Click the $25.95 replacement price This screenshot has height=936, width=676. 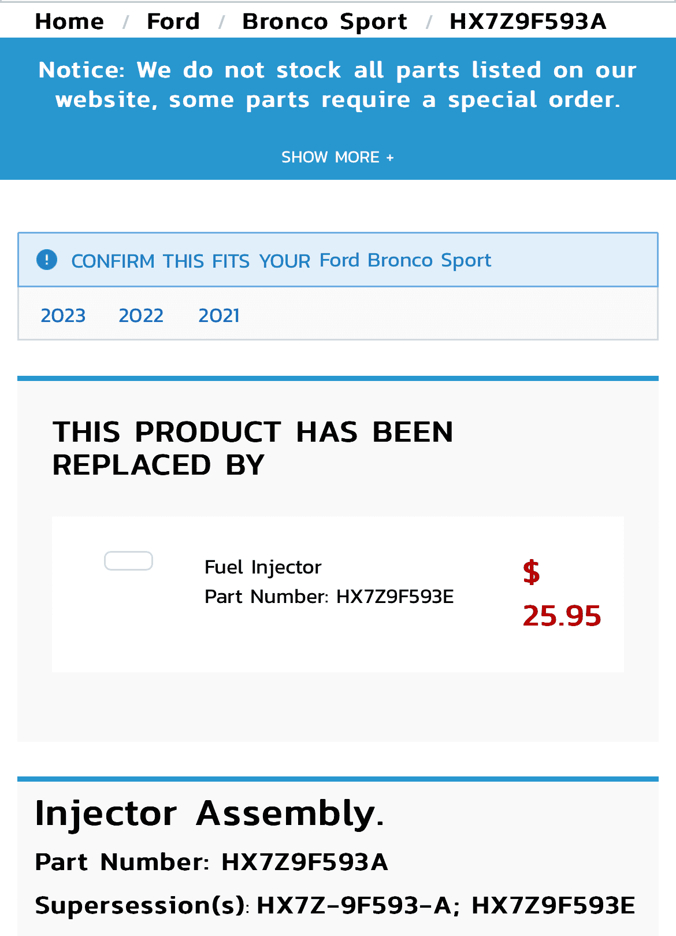point(561,594)
